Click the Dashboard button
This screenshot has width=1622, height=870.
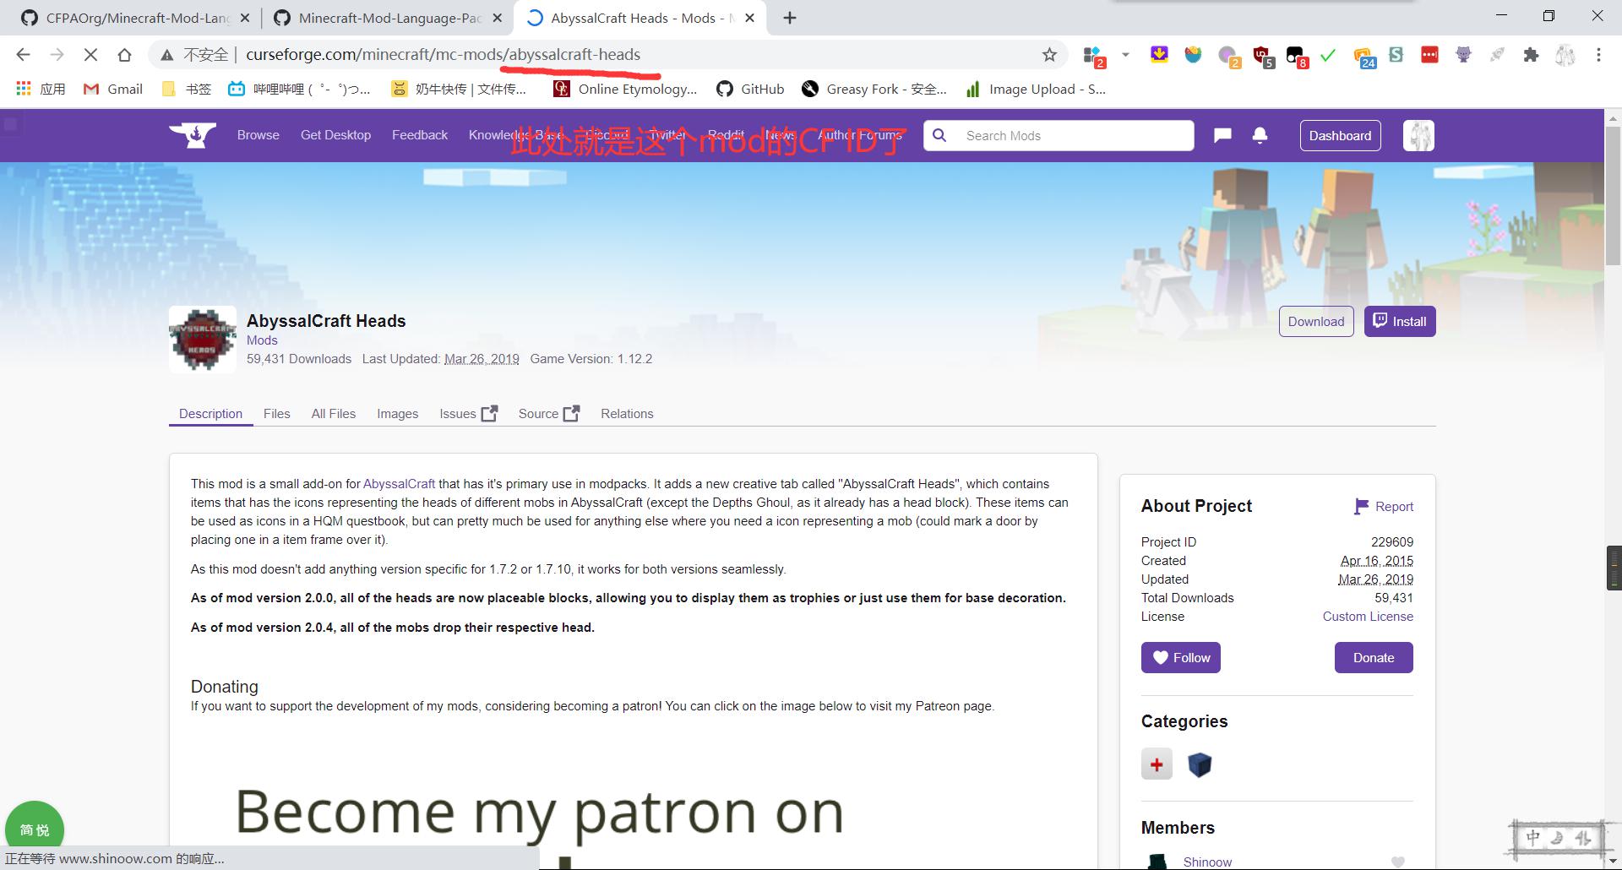coord(1340,136)
